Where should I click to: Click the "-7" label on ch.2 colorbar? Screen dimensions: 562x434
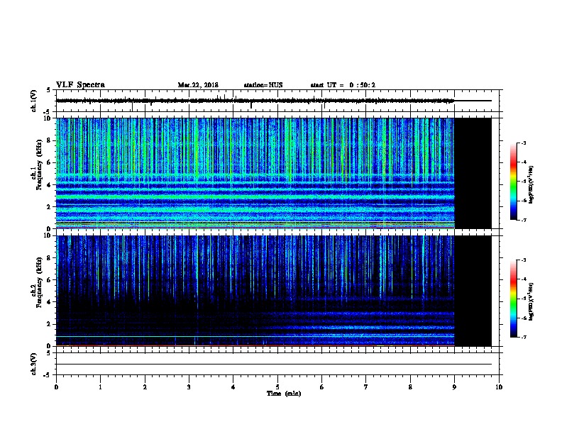click(x=524, y=338)
